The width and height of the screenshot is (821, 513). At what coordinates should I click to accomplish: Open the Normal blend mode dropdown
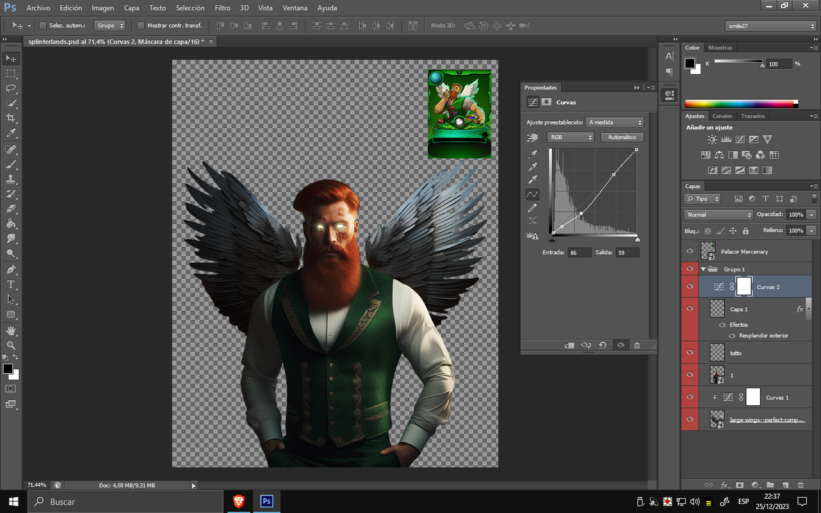(x=718, y=215)
